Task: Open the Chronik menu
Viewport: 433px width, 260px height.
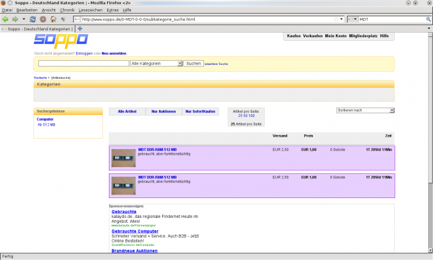Action: [67, 11]
